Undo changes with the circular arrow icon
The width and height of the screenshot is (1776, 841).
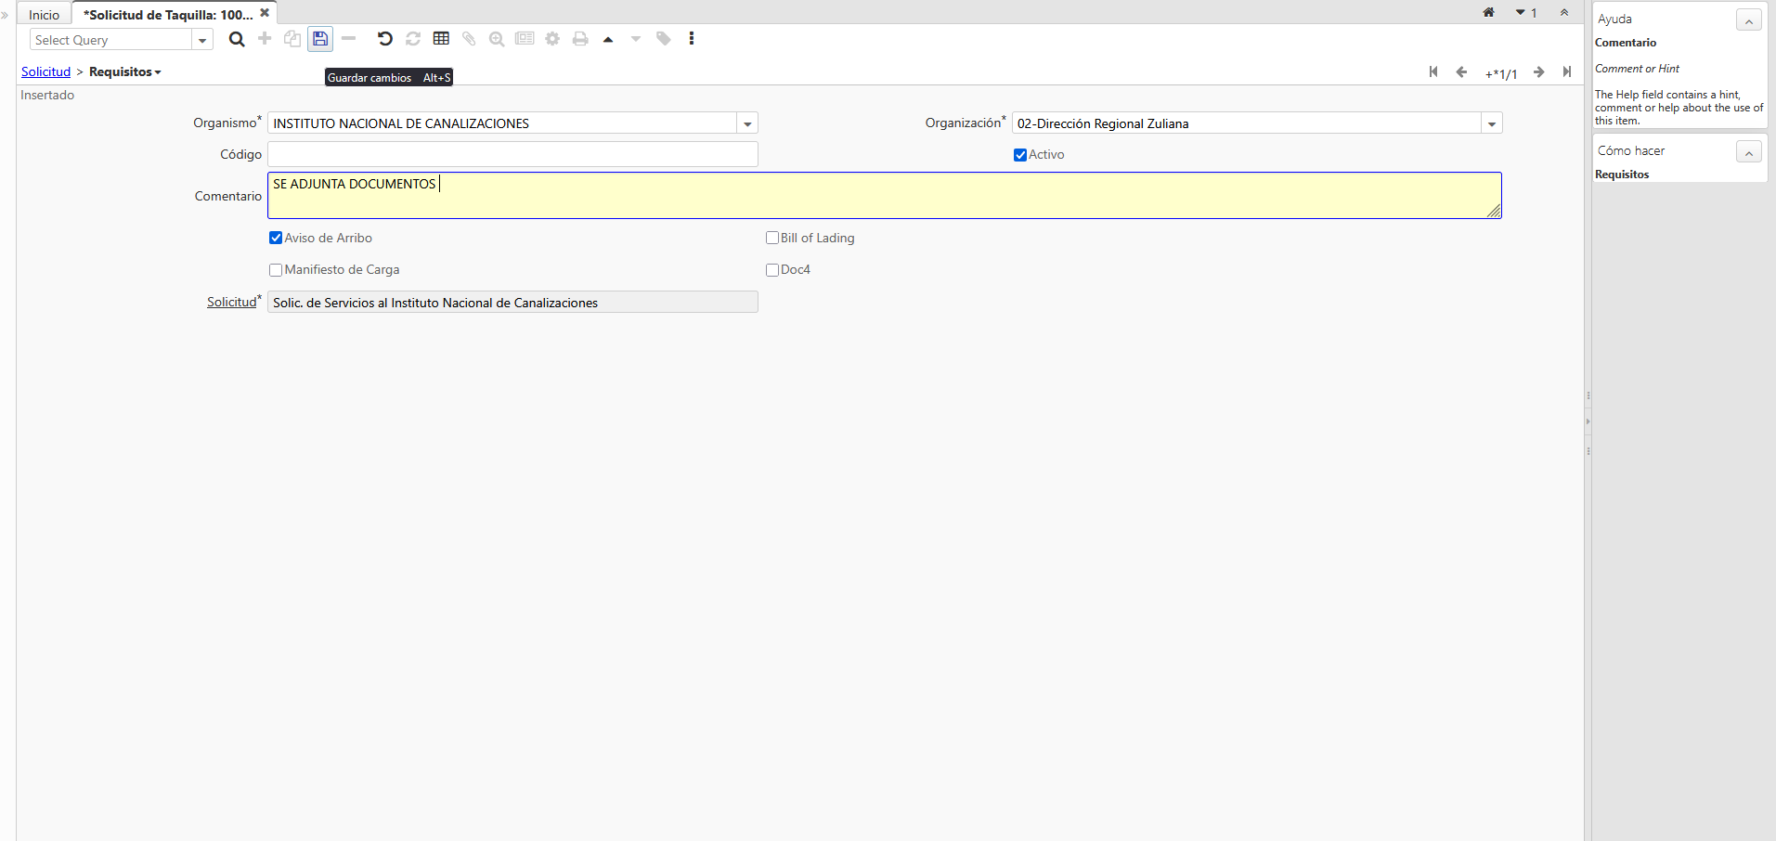tap(384, 39)
